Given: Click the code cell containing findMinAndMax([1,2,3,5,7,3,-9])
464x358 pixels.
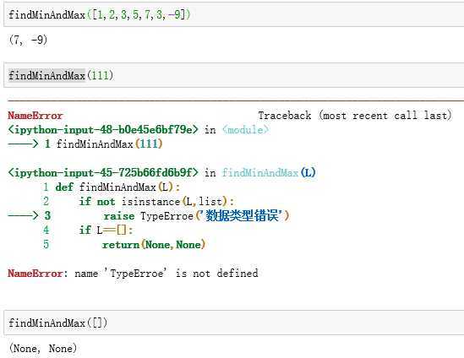Looking at the screenshot, I should (234, 14).
